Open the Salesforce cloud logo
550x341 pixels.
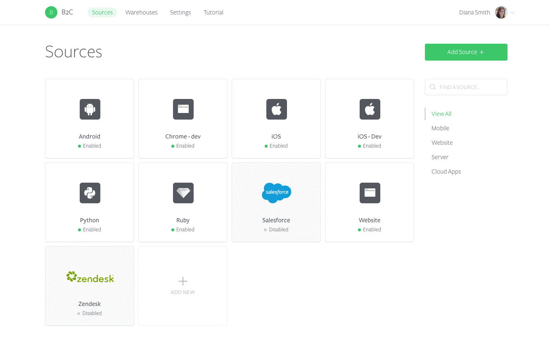point(277,193)
